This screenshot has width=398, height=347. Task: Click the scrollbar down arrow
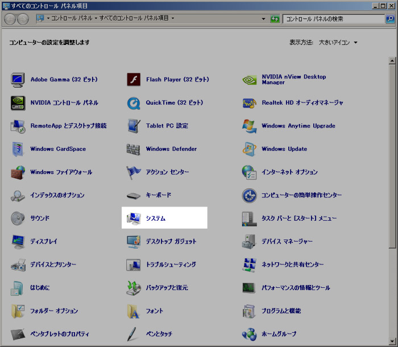pos(392,341)
